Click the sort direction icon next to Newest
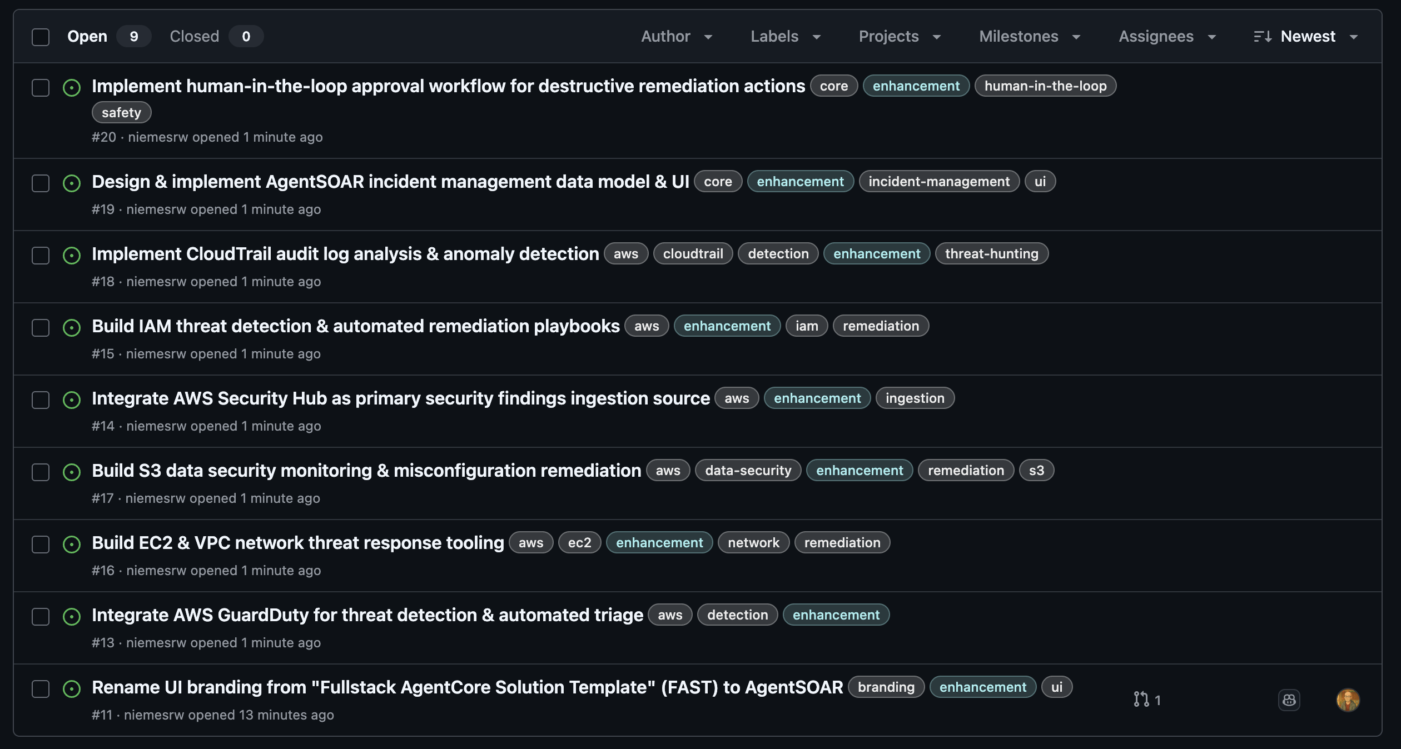 (x=1263, y=36)
